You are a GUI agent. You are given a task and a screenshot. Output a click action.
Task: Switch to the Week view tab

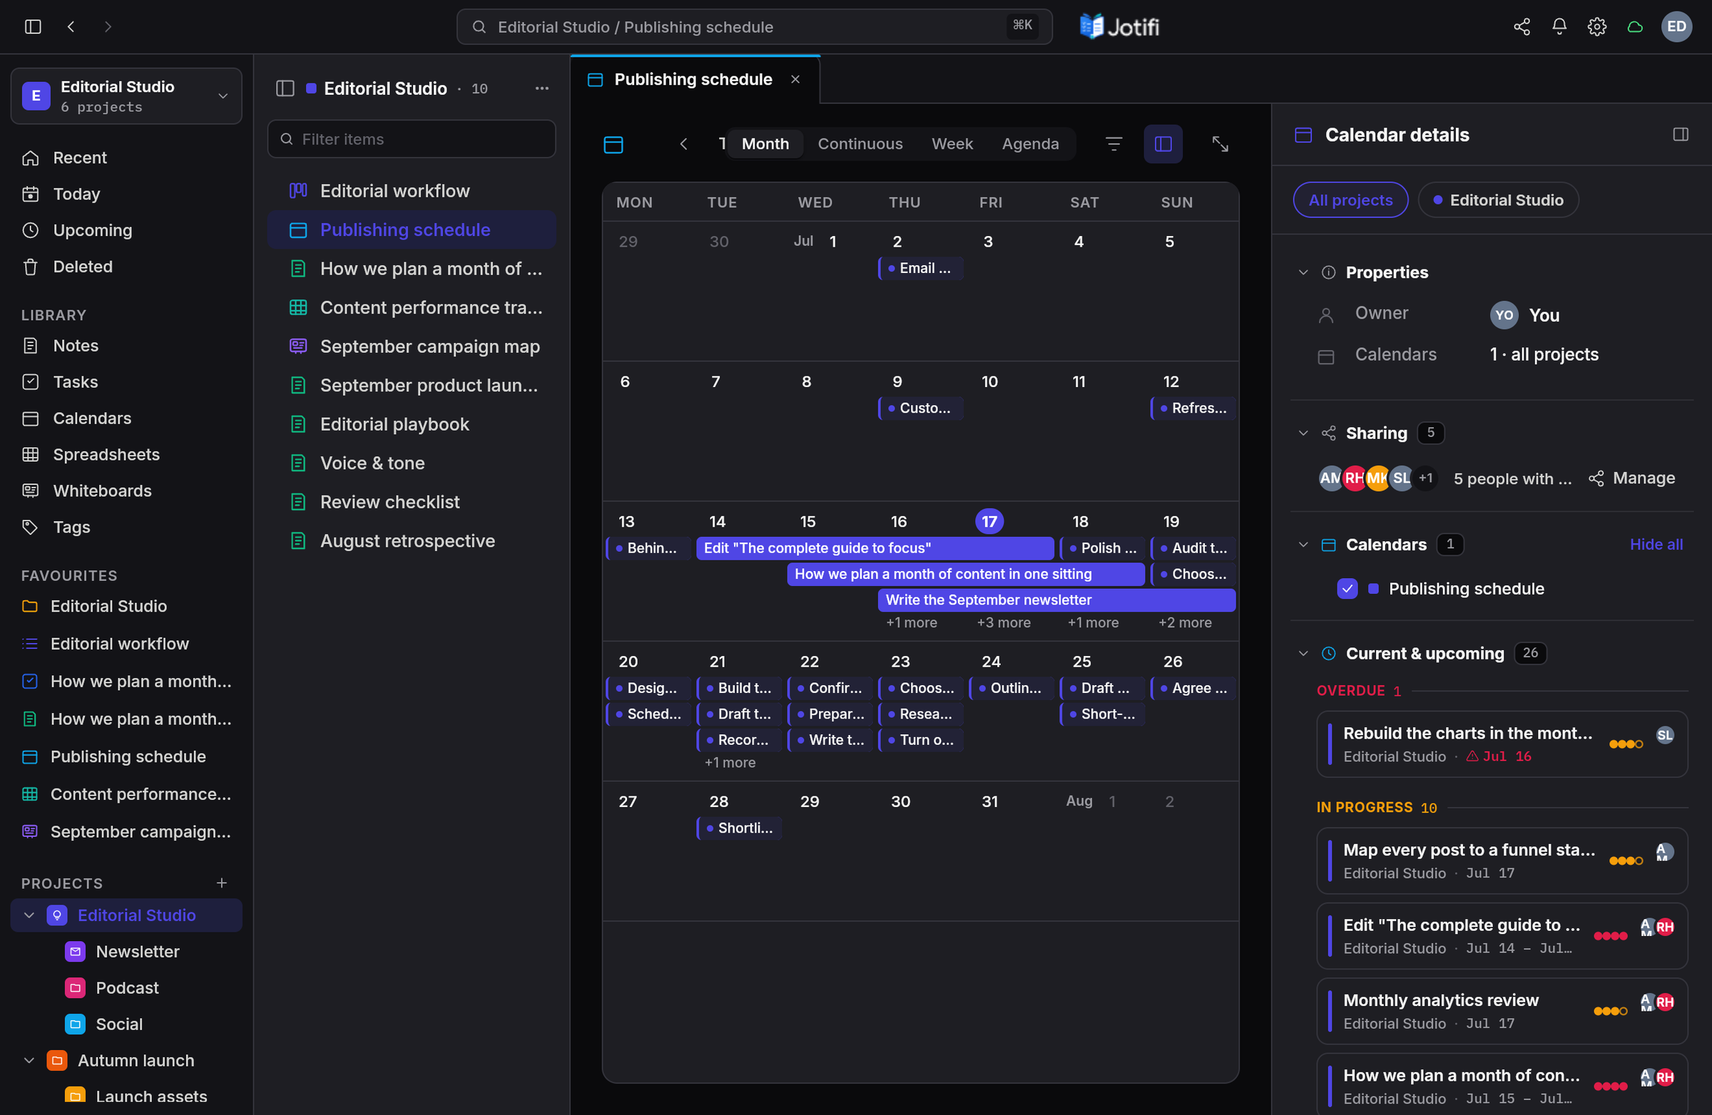[x=952, y=144]
